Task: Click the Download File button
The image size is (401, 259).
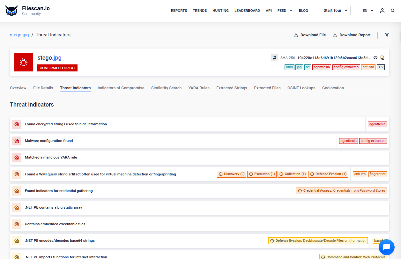Action: click(x=309, y=35)
